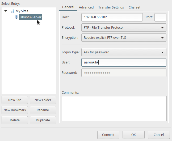Click the Duplicate button
The height and width of the screenshot is (141, 172).
point(43,120)
